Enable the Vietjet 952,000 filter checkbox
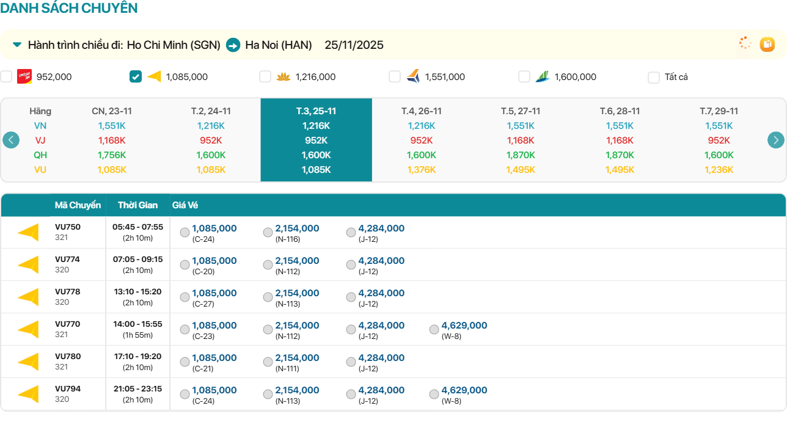This screenshot has width=787, height=422. tap(6, 76)
